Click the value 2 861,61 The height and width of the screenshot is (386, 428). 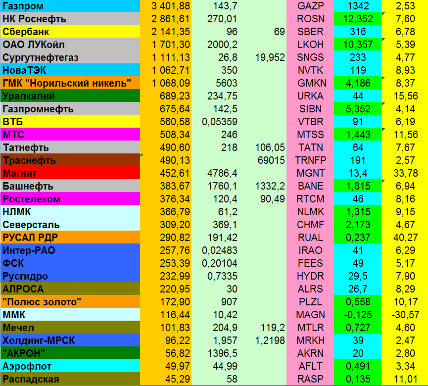point(166,19)
